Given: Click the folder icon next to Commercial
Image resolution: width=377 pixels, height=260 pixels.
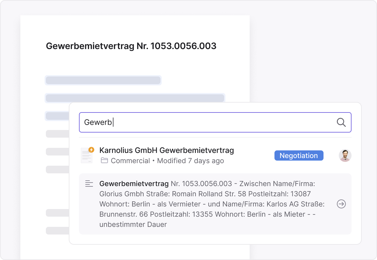Looking at the screenshot, I should point(104,161).
